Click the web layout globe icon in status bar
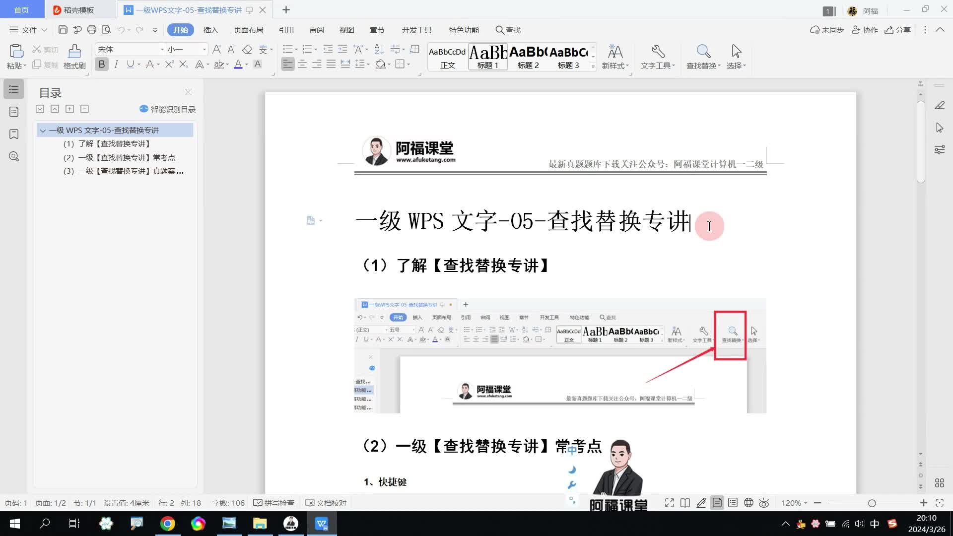This screenshot has width=953, height=536. pyautogui.click(x=749, y=503)
